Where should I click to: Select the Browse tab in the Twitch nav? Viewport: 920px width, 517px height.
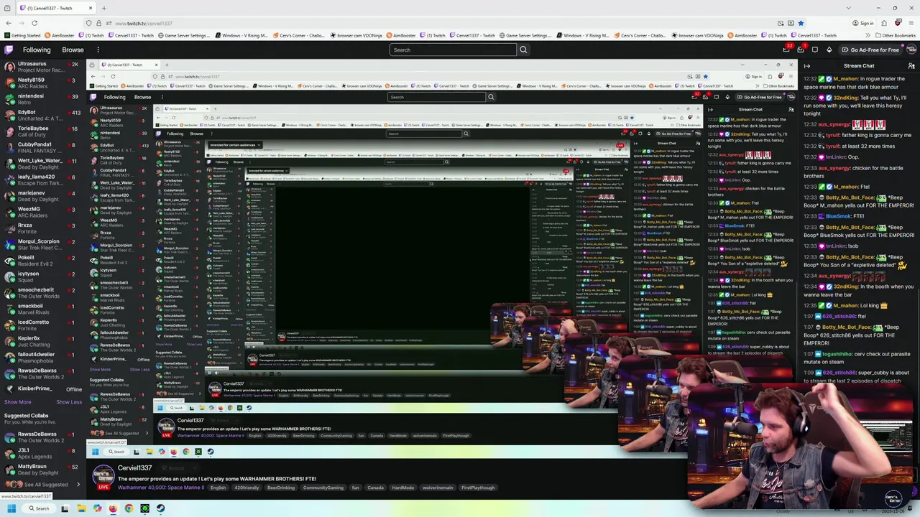point(73,50)
